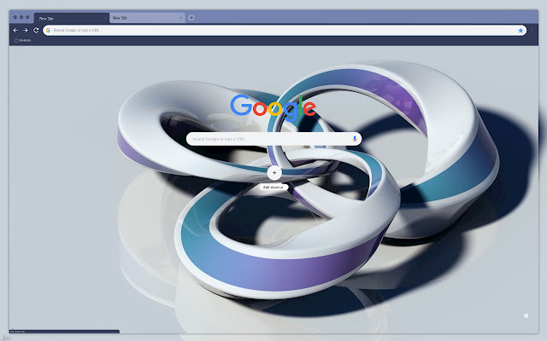Reload the page
The image size is (547, 341).
(x=36, y=31)
